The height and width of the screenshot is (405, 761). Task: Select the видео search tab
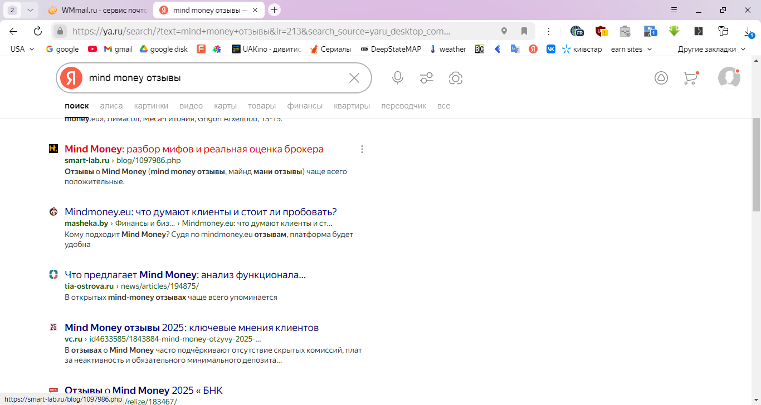click(191, 106)
